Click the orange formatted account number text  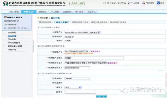point(79,54)
